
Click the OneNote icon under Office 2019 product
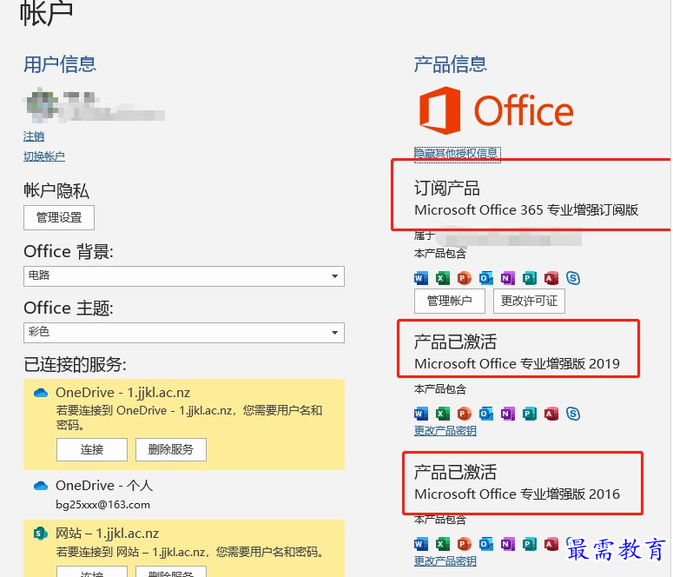tap(508, 414)
